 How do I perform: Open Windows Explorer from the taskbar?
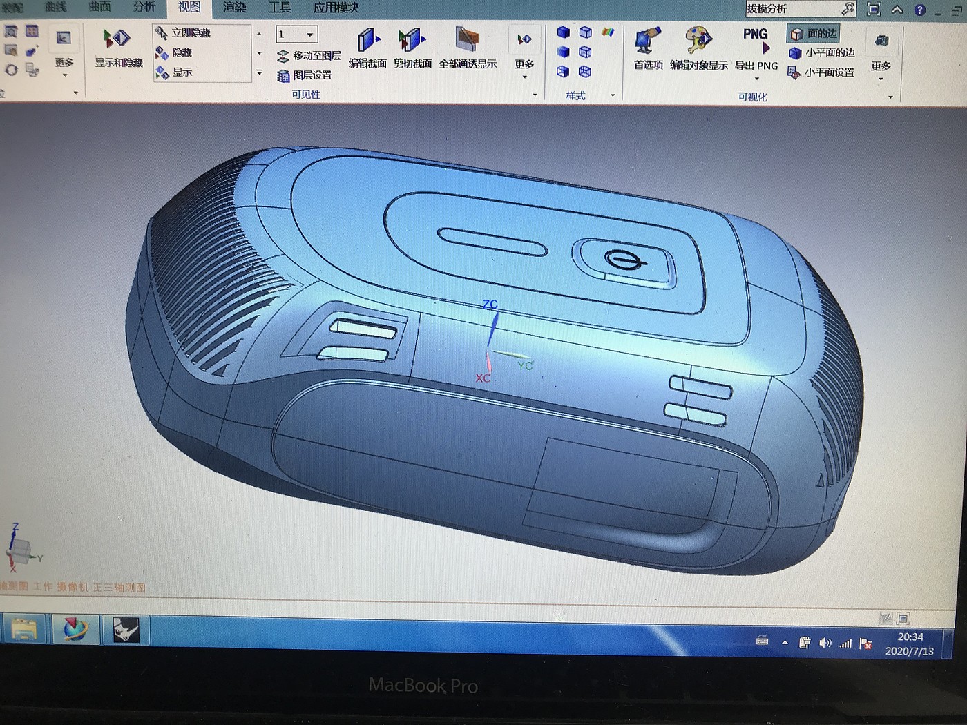pyautogui.click(x=24, y=630)
